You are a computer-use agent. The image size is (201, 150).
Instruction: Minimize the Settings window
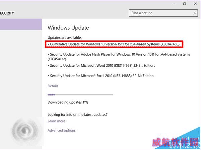coord(174,4)
